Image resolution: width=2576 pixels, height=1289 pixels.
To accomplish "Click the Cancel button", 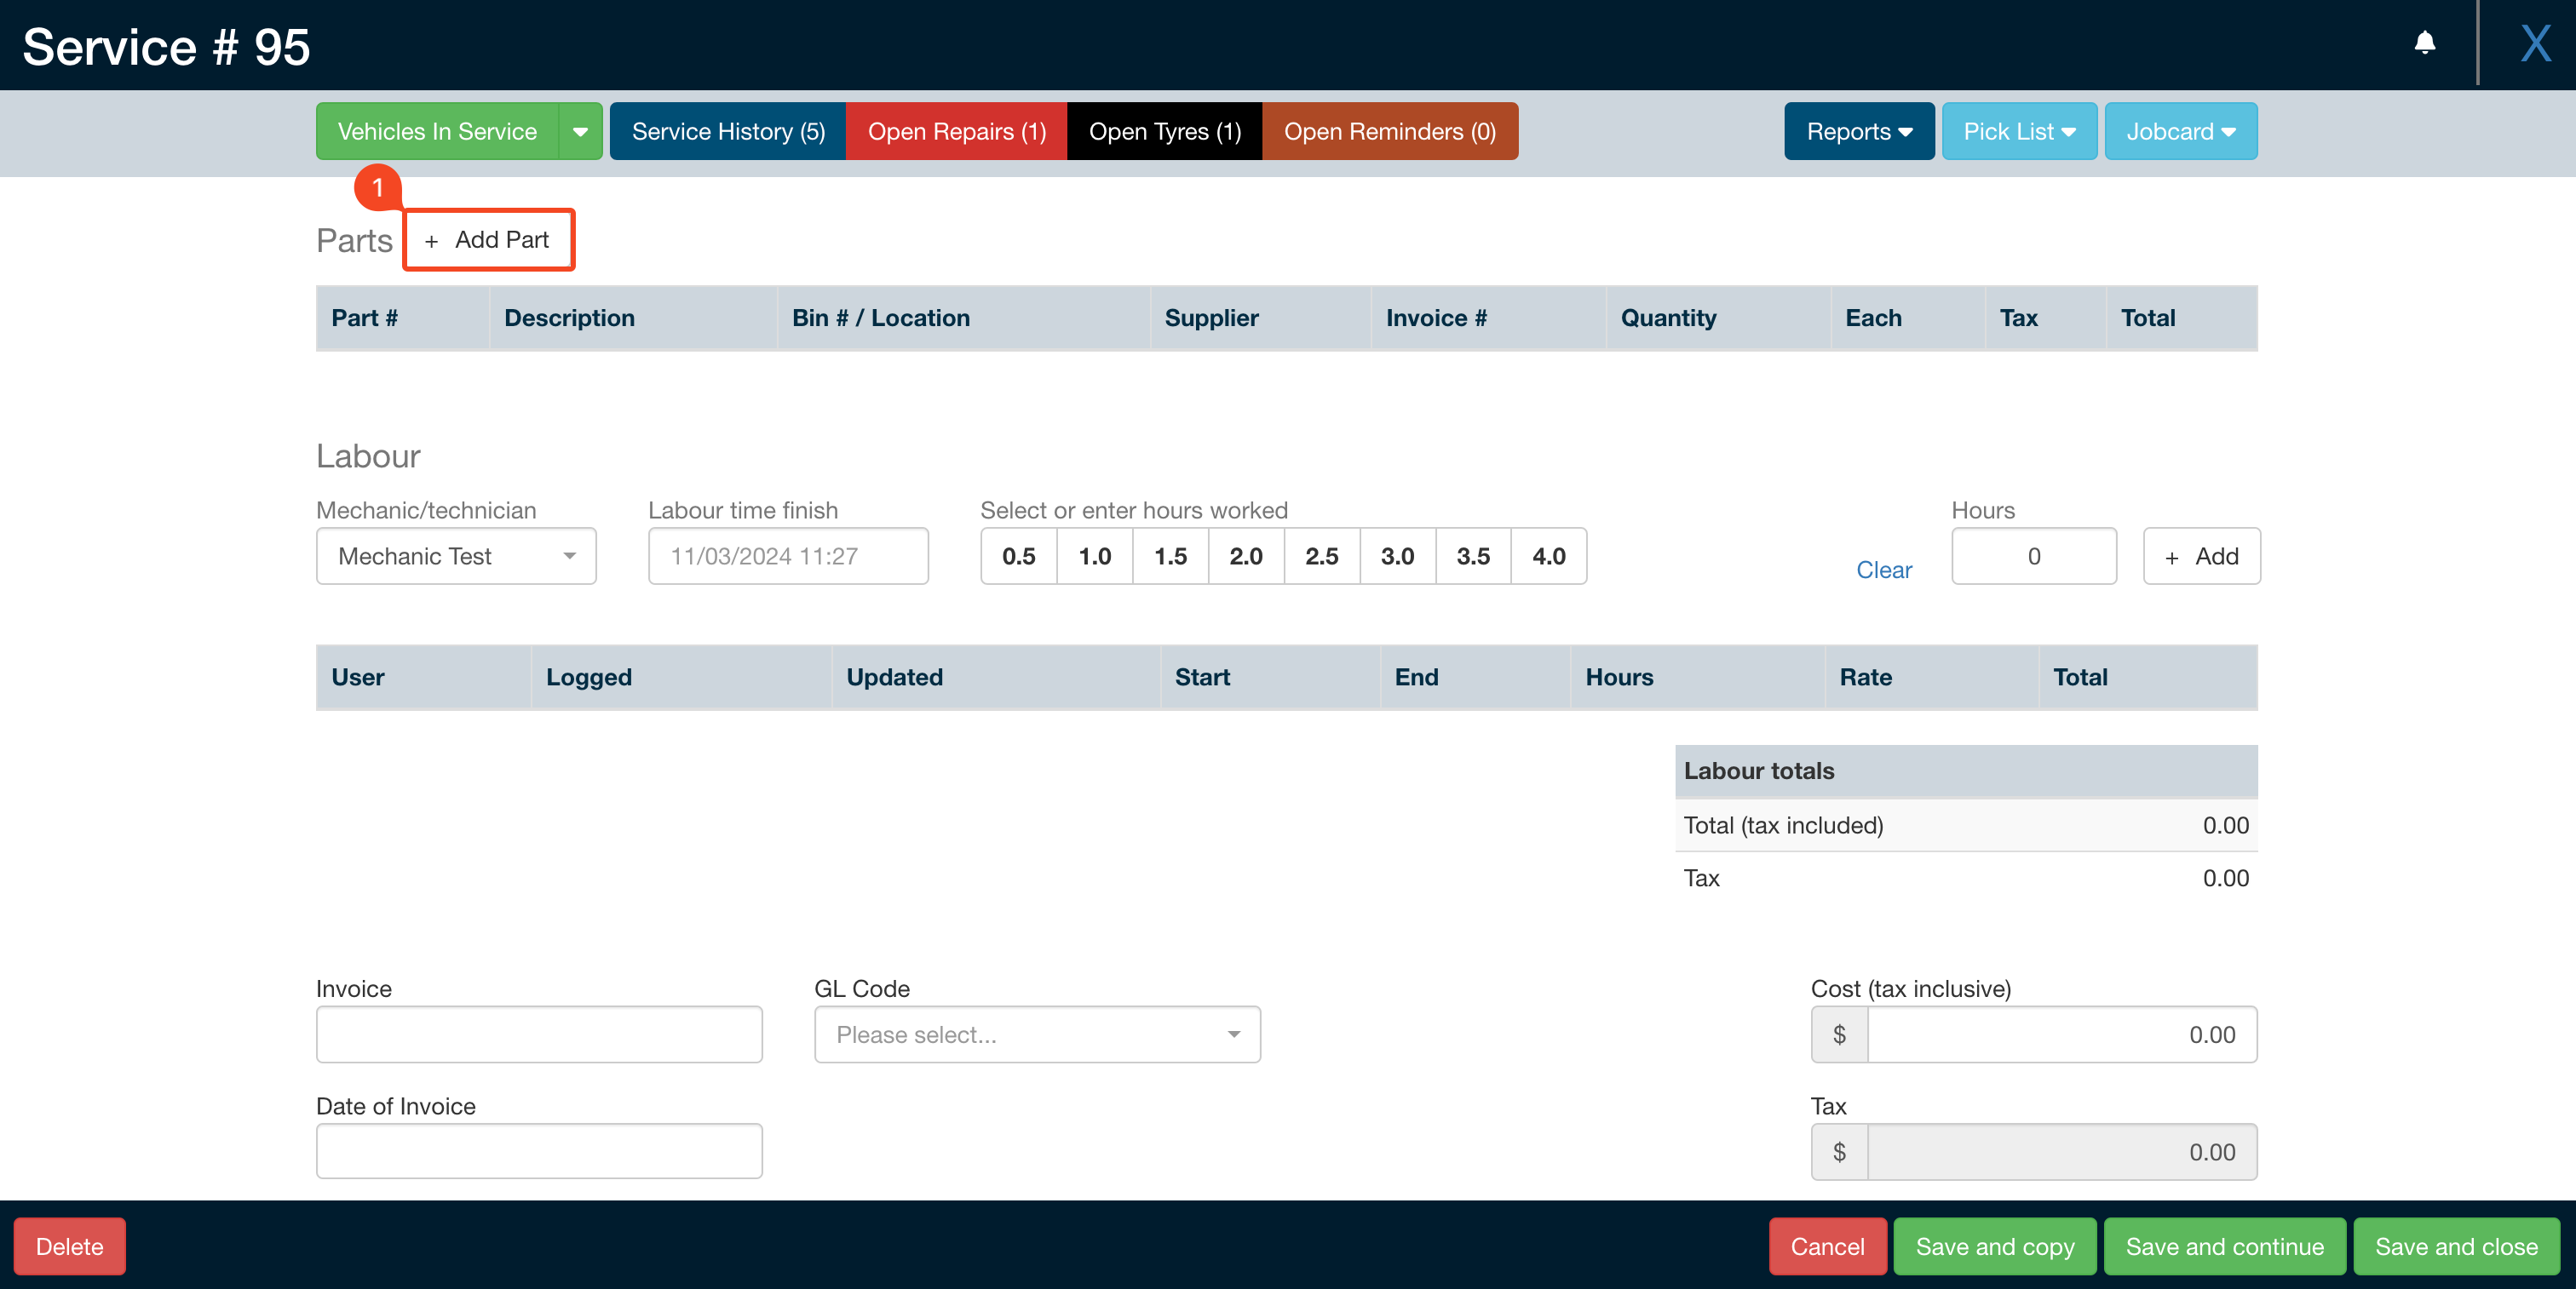I will click(x=1827, y=1246).
